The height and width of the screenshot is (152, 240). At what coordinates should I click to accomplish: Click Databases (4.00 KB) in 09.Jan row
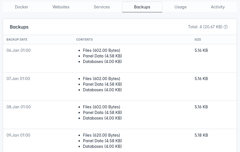coord(102,146)
